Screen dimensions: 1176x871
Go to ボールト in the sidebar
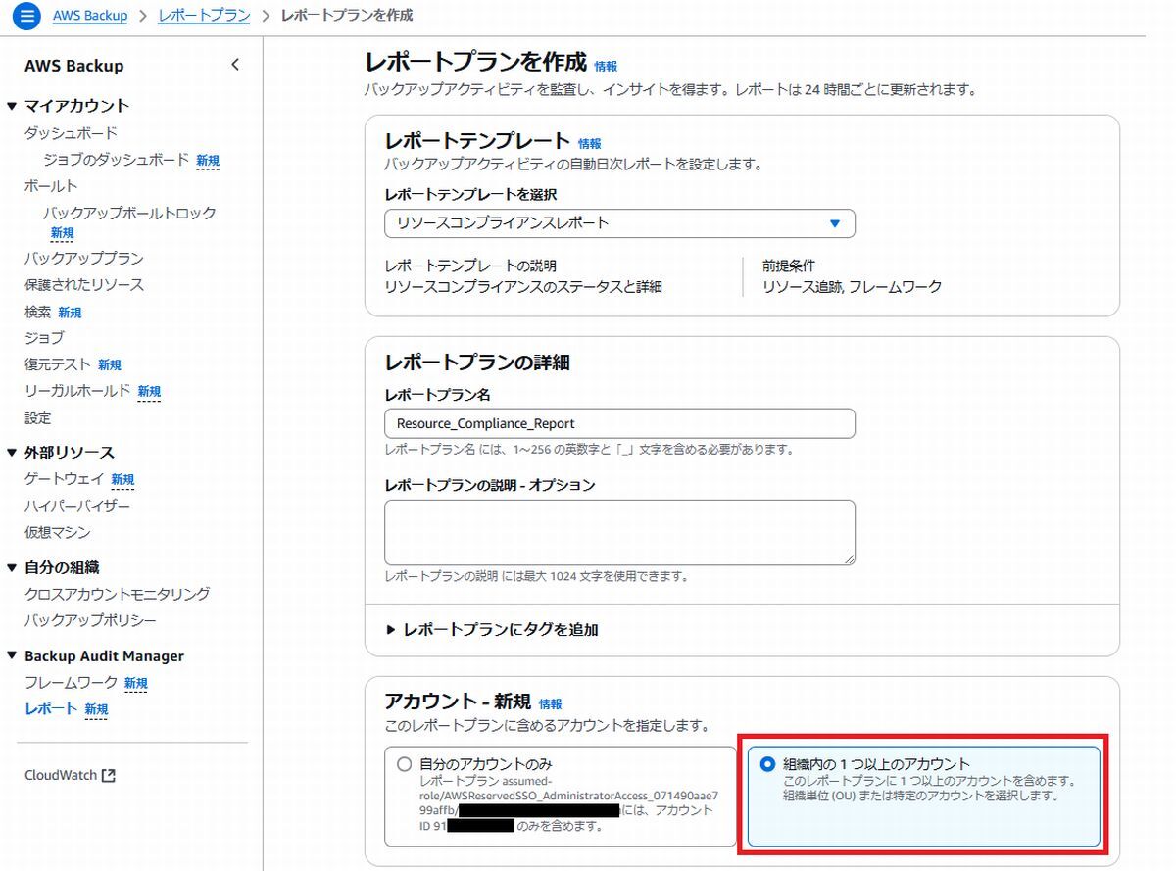tap(51, 186)
